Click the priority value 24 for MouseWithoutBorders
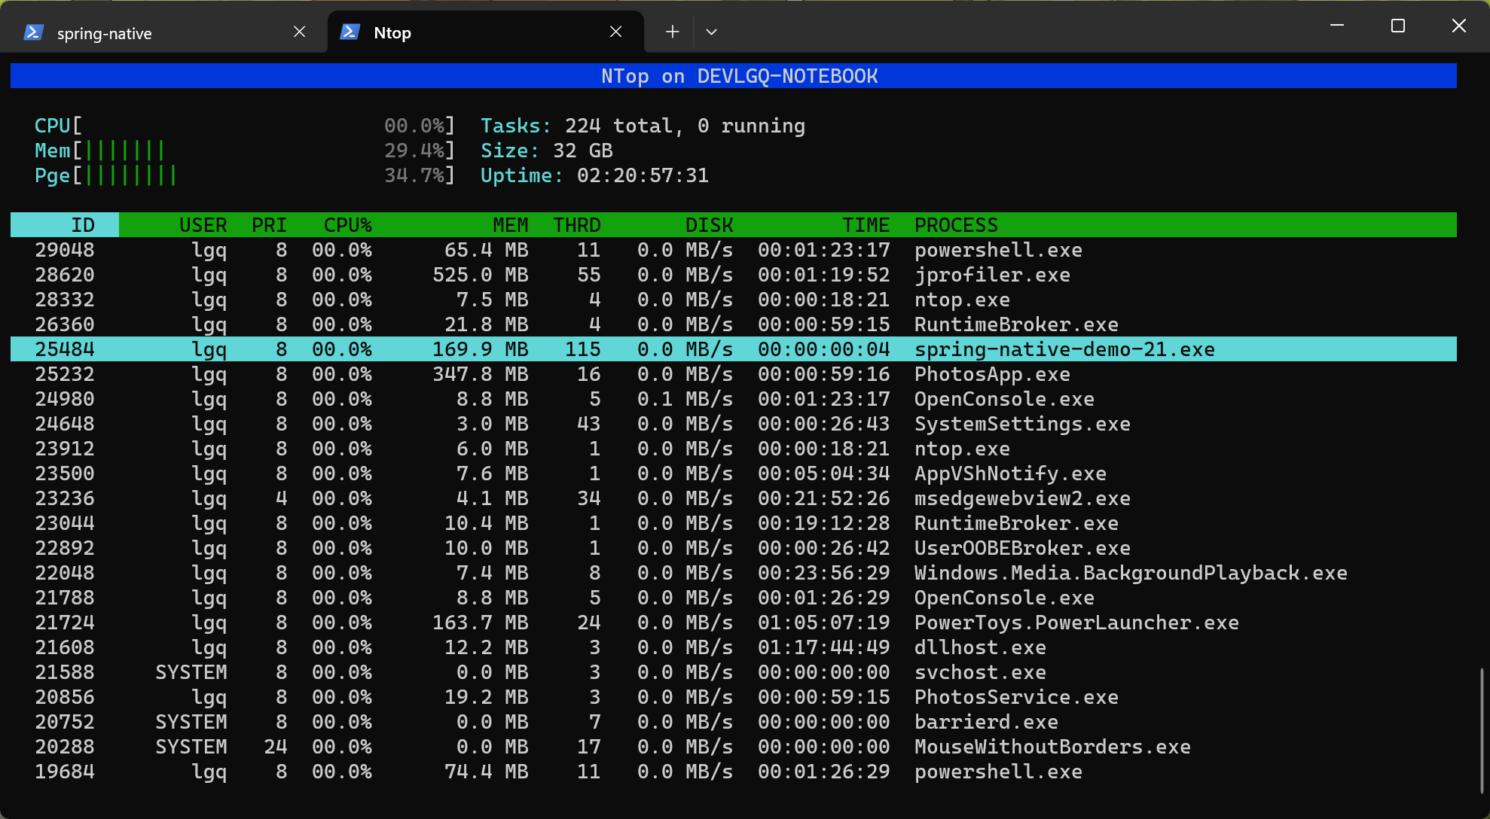Image resolution: width=1490 pixels, height=819 pixels. [x=275, y=747]
